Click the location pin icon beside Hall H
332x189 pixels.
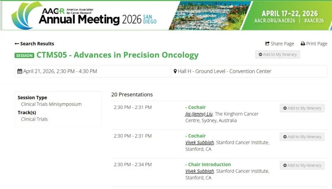coord(175,71)
